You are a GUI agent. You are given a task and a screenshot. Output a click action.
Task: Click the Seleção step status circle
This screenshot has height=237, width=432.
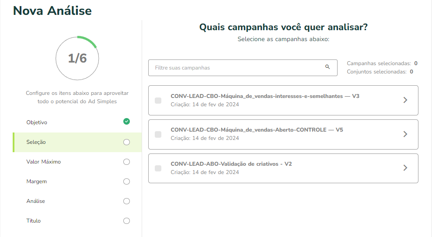click(x=126, y=142)
